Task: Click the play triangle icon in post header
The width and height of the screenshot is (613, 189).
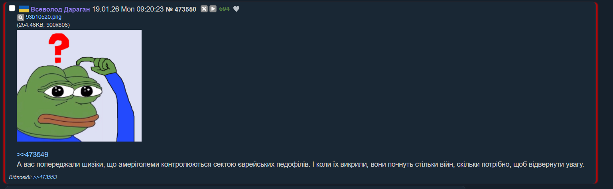Action: 213,9
